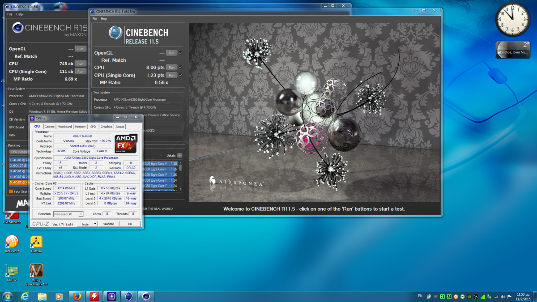The width and height of the screenshot is (537, 302).
Task: Switch to the Graphics tab in CPU-Z
Action: [107, 127]
